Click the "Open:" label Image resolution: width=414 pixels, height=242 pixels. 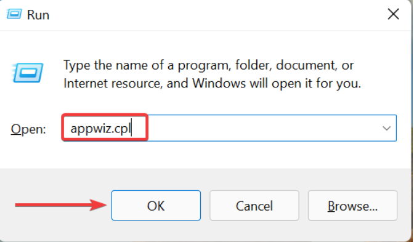(28, 129)
